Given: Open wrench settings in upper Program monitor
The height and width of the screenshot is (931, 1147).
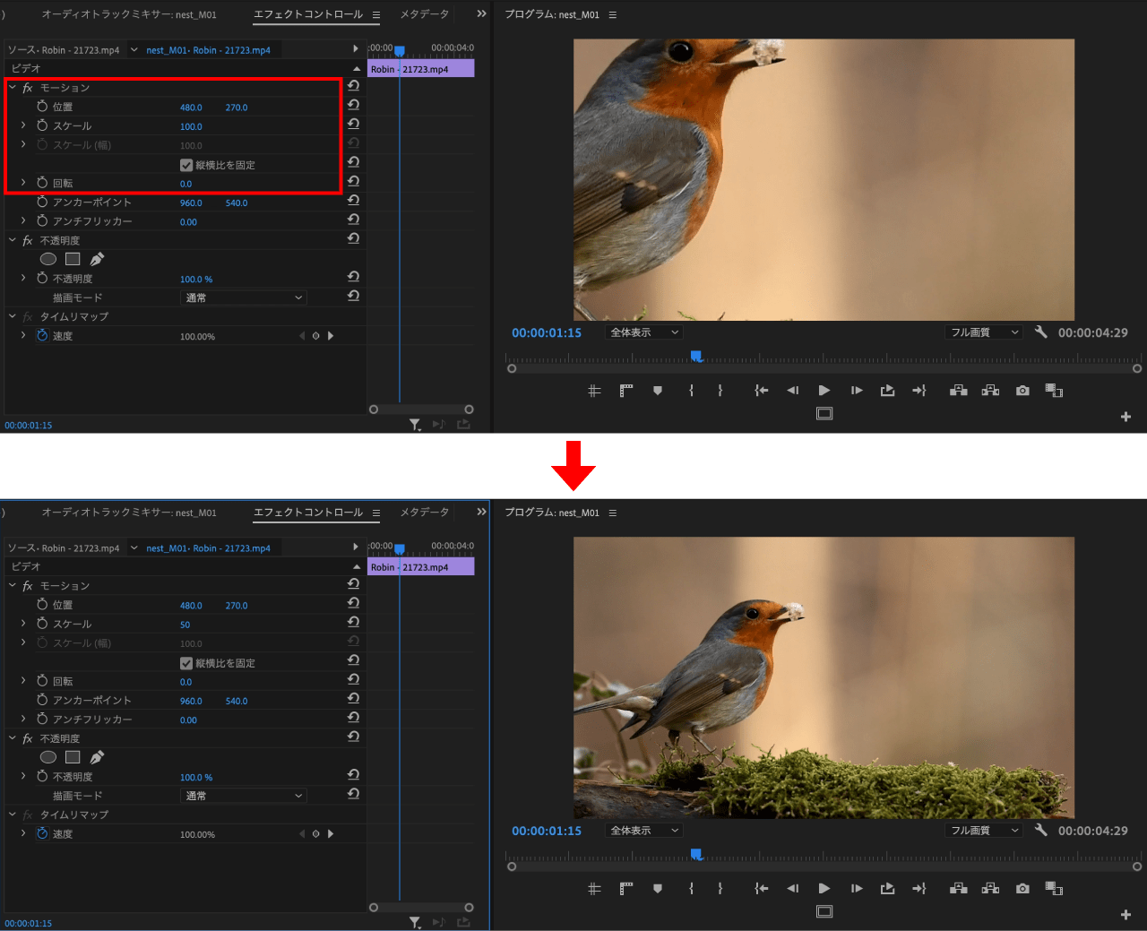Looking at the screenshot, I should [1040, 332].
